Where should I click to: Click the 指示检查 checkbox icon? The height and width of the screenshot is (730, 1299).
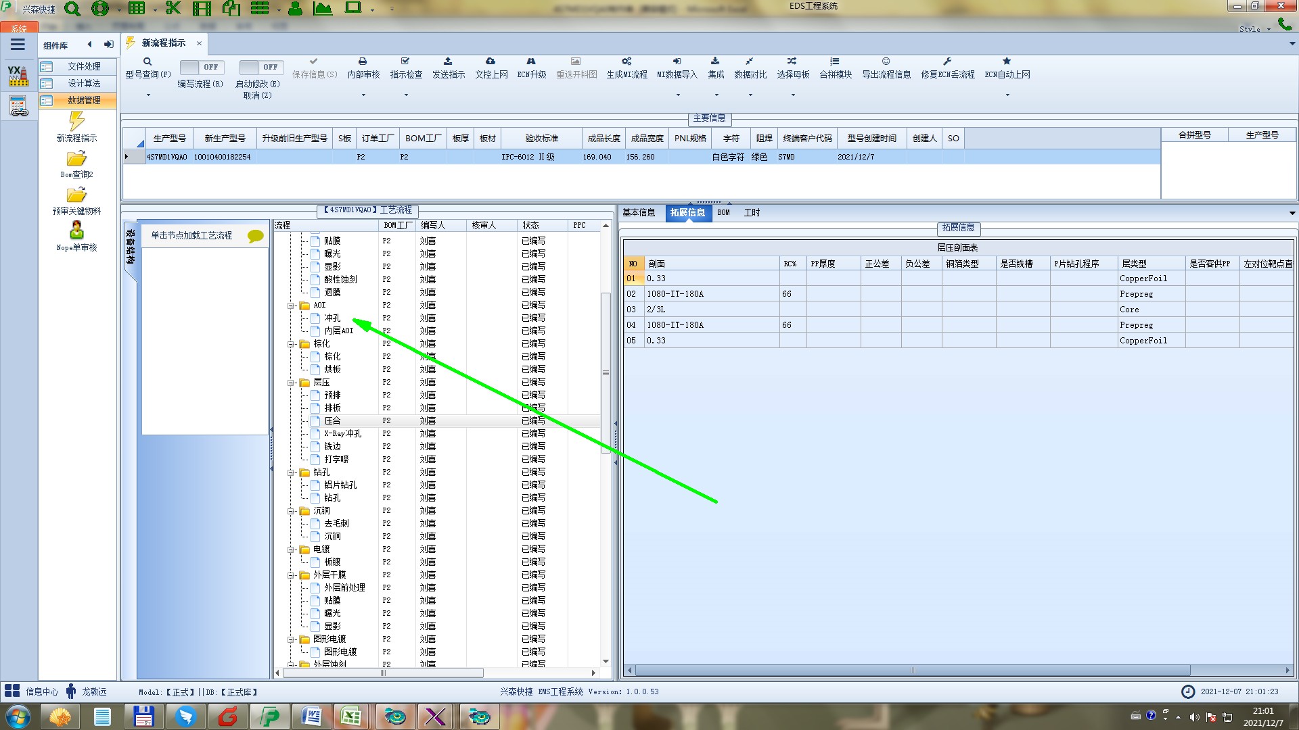click(x=405, y=62)
